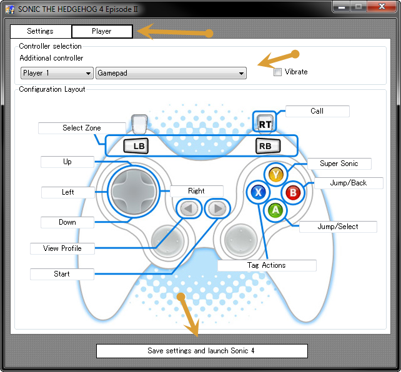Viewport: 401px width, 372px height.
Task: Click the green A button icon
Action: (275, 210)
